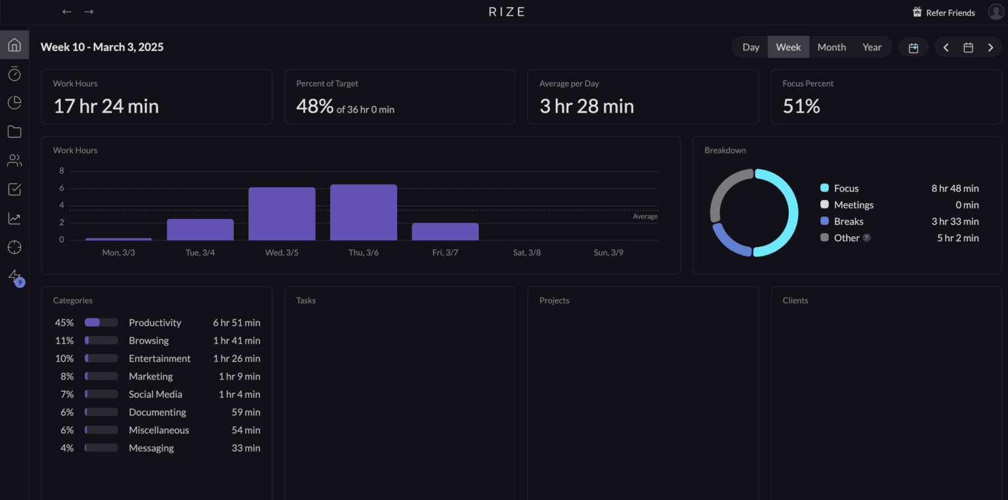1008x500 pixels.
Task: Open the trend line chart sidebar icon
Action: click(14, 218)
